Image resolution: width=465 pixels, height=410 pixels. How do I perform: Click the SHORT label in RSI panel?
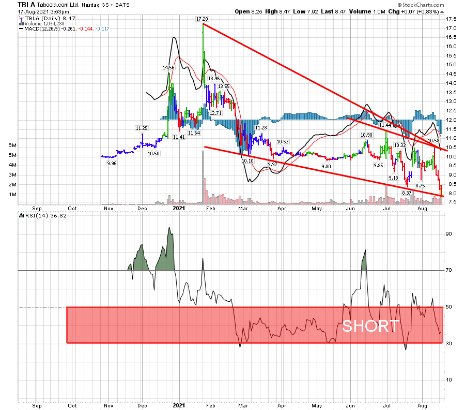[370, 326]
